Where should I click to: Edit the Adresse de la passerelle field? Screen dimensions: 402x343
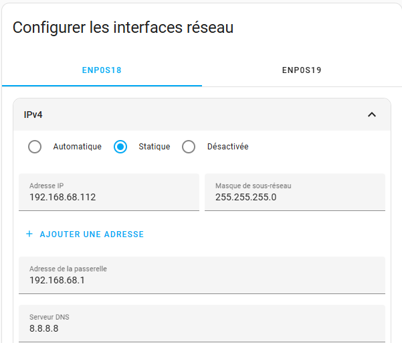[202, 275]
